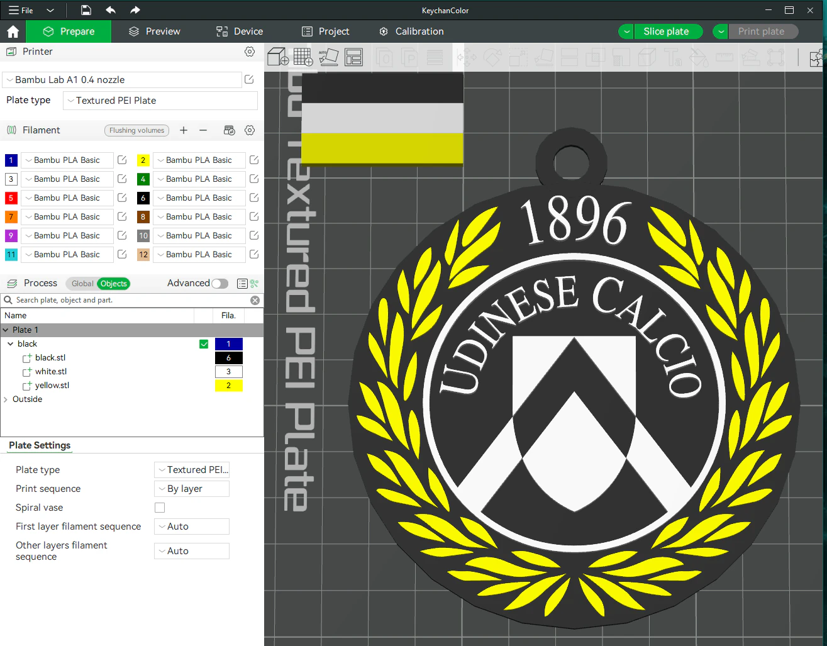The image size is (827, 646).
Task: Open filament 3 preset dropdown
Action: point(67,179)
